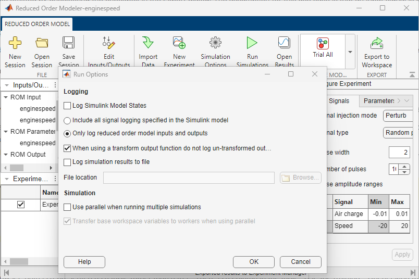419x279 pixels.
Task: Collapse the toolstrip ribbon arrow
Action: point(412,75)
